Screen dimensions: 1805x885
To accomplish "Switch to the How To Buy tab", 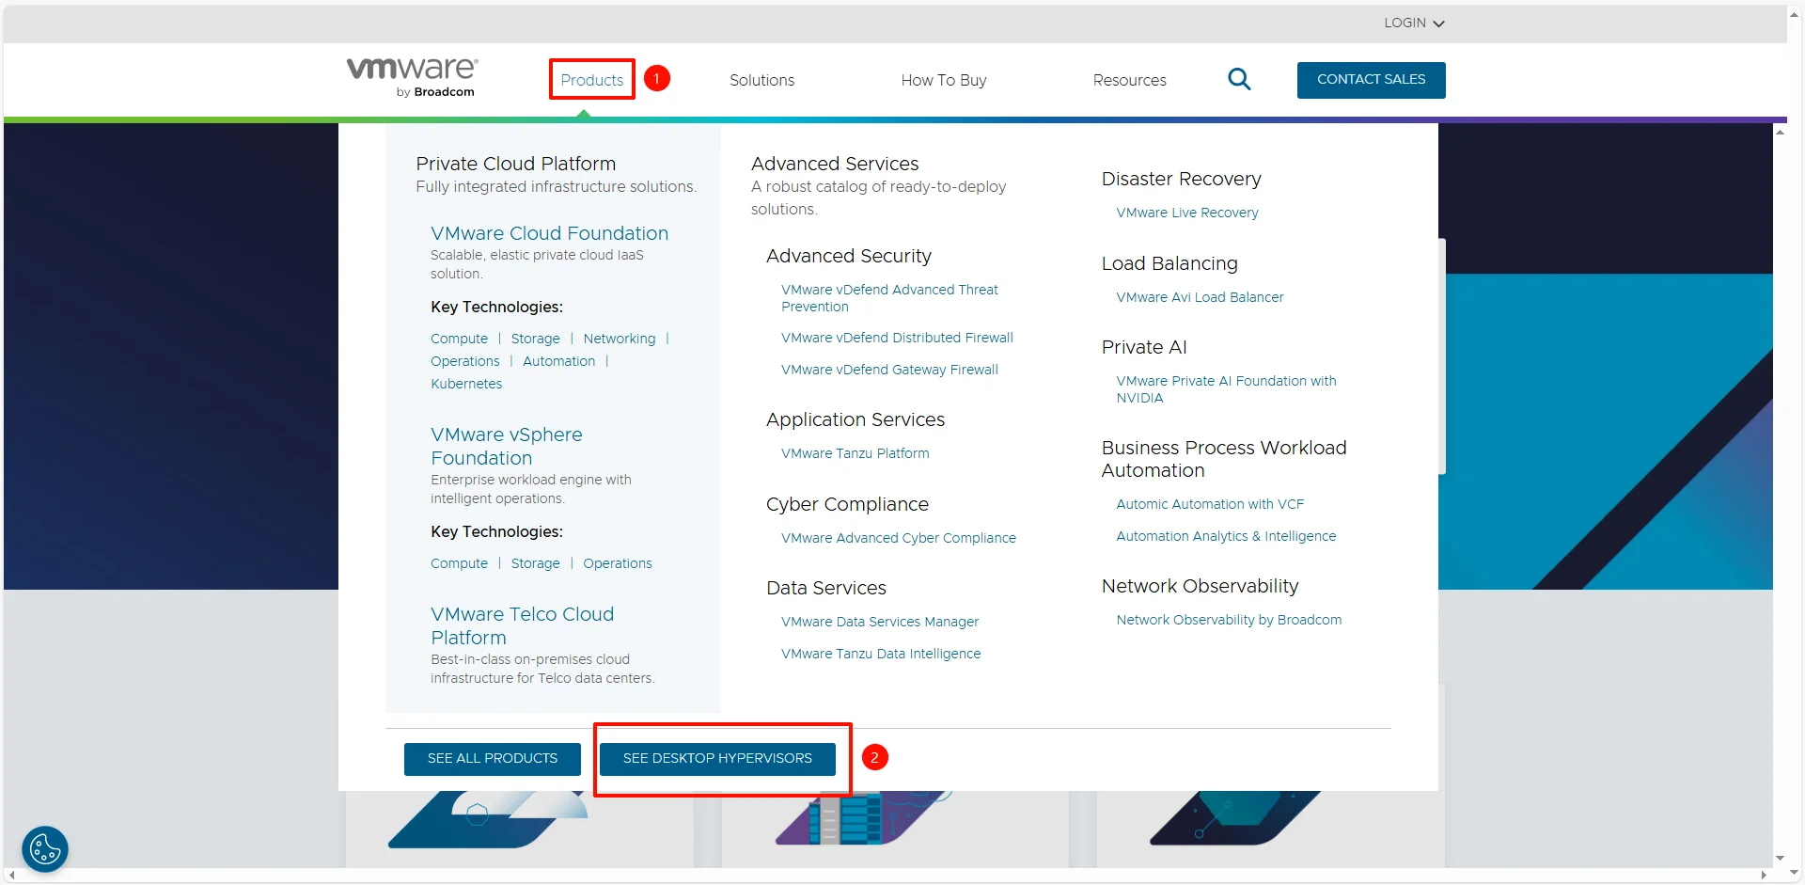I will pos(944,80).
